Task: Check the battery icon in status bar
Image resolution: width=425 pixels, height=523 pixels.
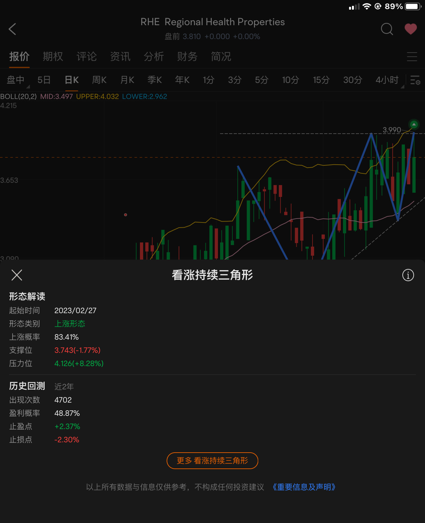Action: click(413, 6)
